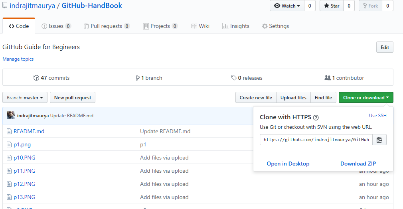Click the 'p1' commit message in the p1.png row
403x209 pixels.
(x=143, y=145)
